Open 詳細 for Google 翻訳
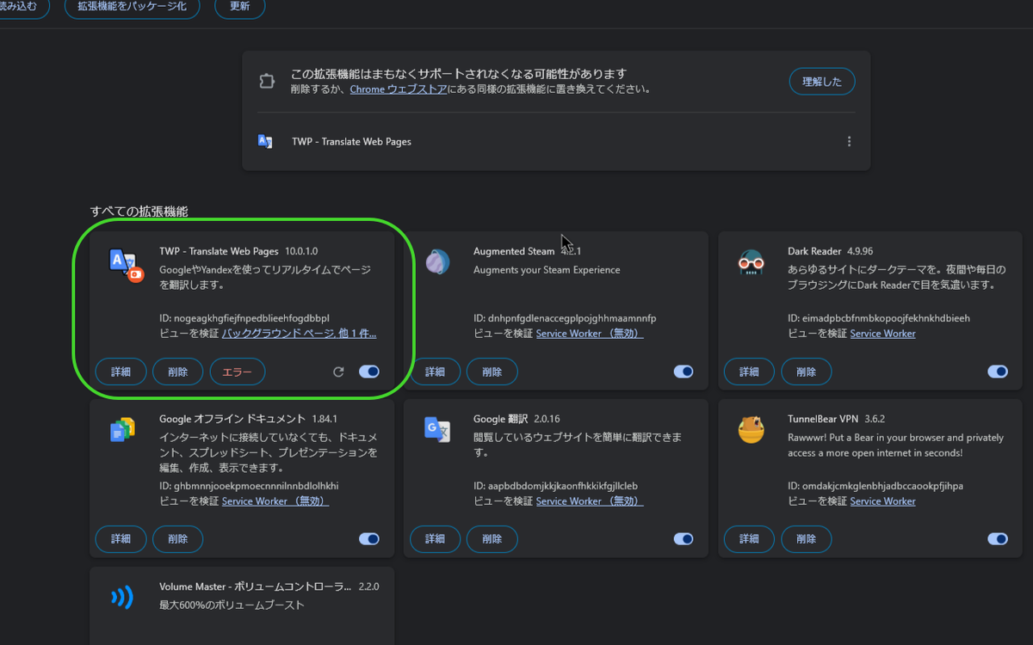This screenshot has height=645, width=1033. click(x=436, y=539)
